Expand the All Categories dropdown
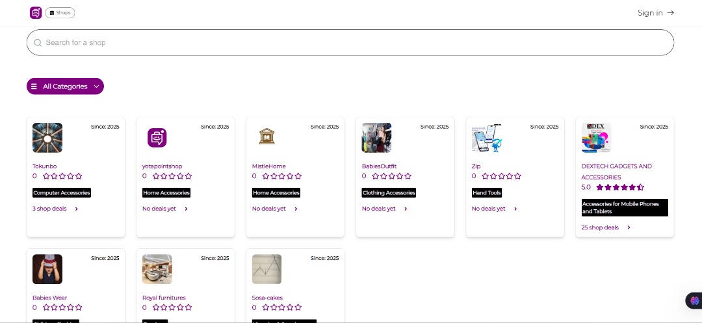This screenshot has height=323, width=702. pos(66,86)
